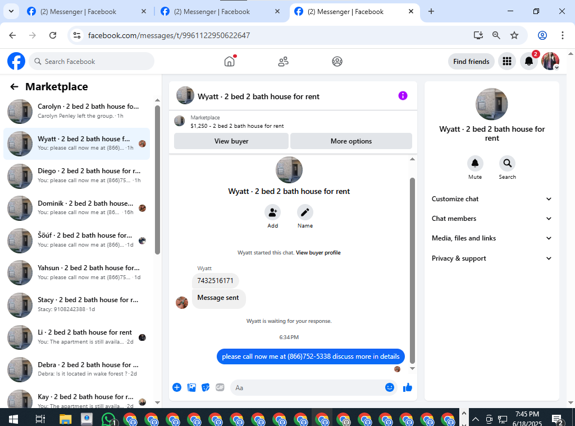The image size is (575, 426).
Task: Reload the page in Chrome
Action: [53, 35]
